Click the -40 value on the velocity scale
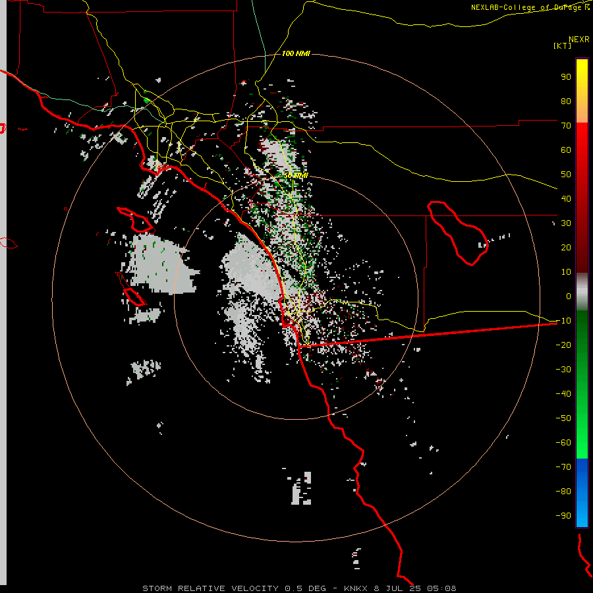The height and width of the screenshot is (593, 593). 563,394
